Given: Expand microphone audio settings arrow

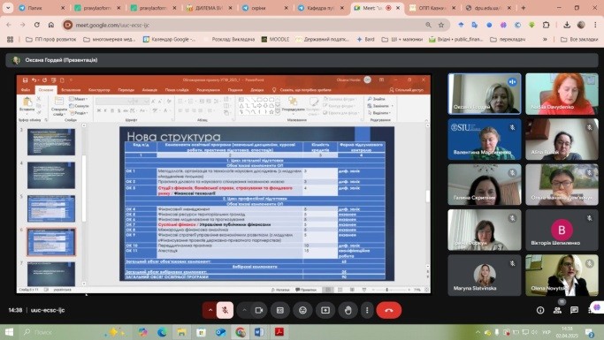Looking at the screenshot, I should tap(210, 310).
